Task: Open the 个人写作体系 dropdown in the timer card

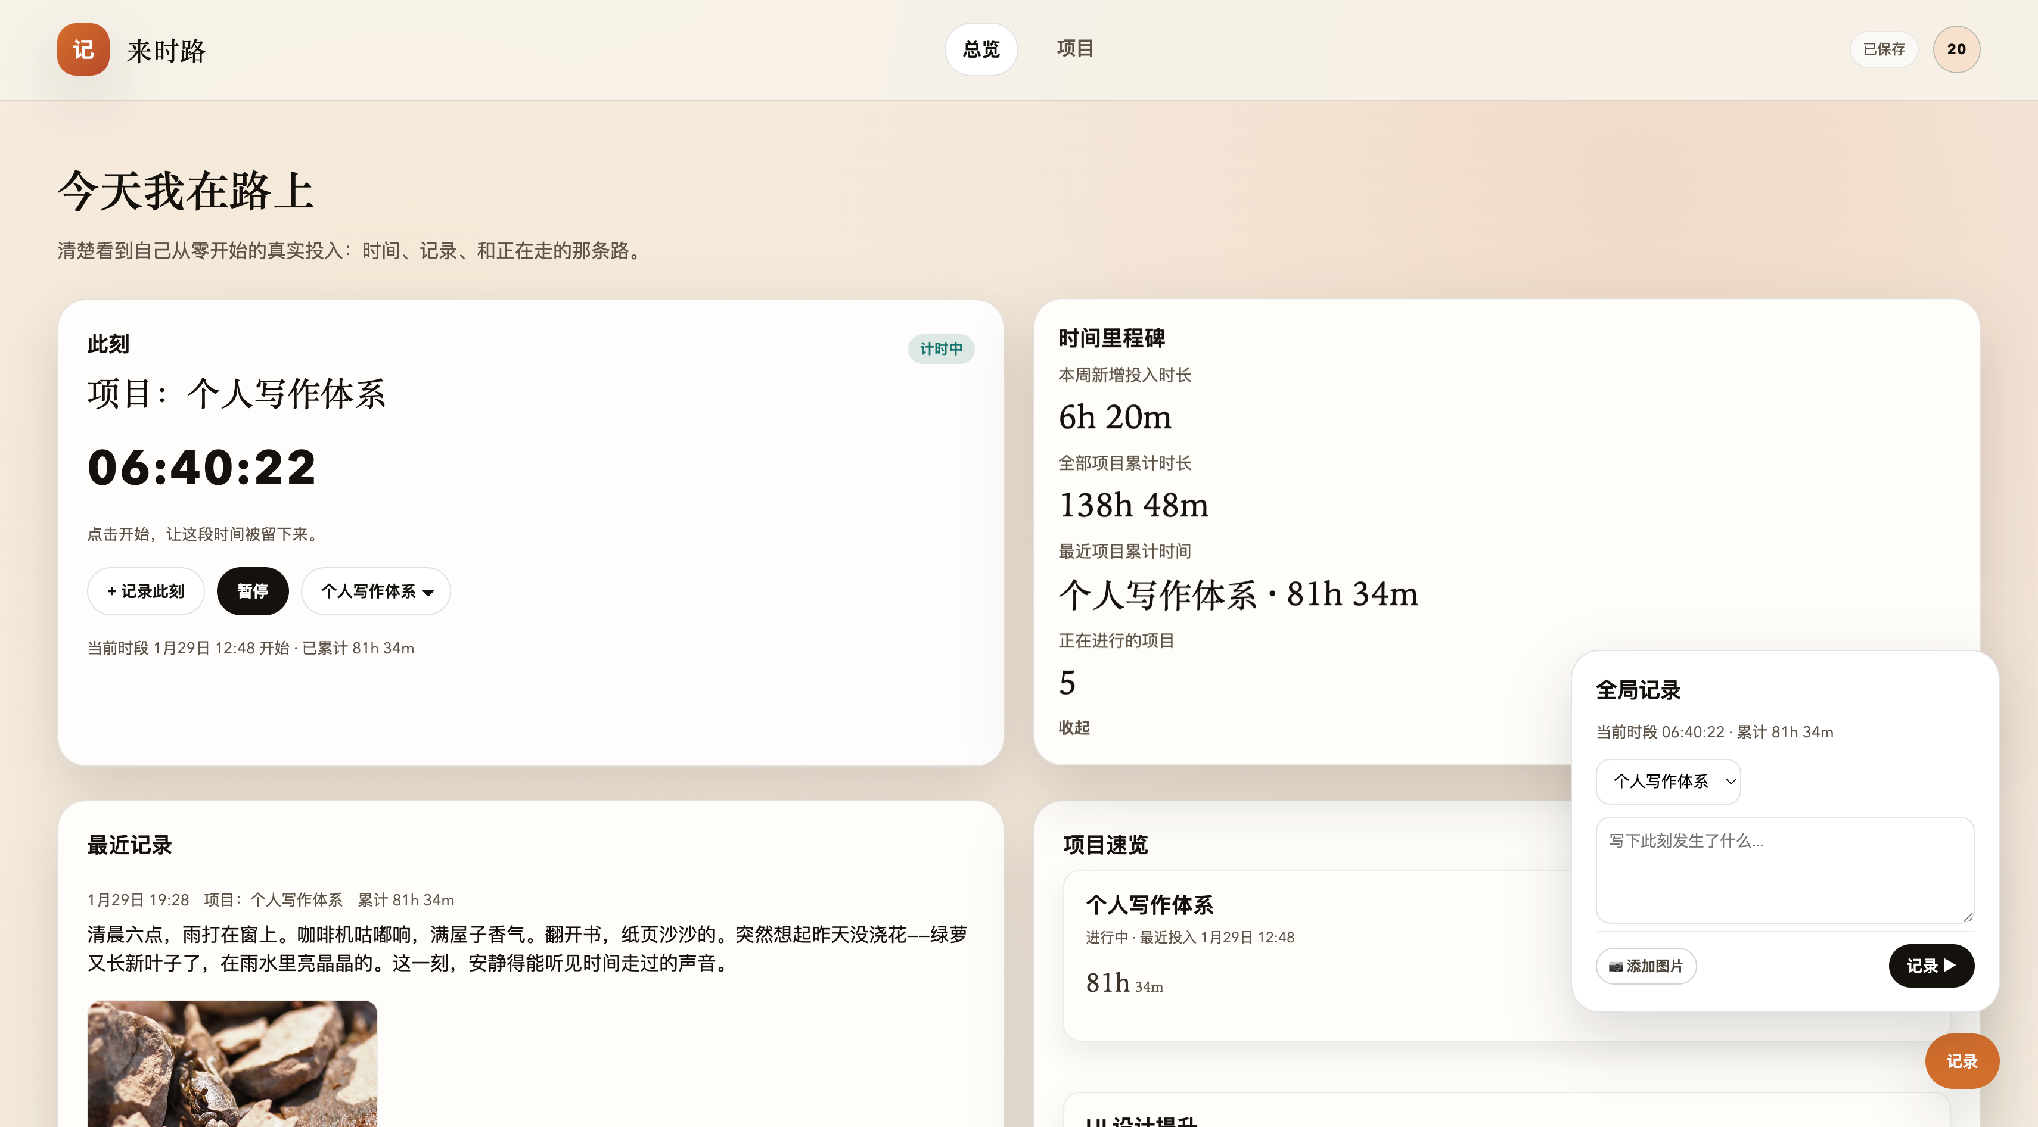Action: [x=376, y=591]
